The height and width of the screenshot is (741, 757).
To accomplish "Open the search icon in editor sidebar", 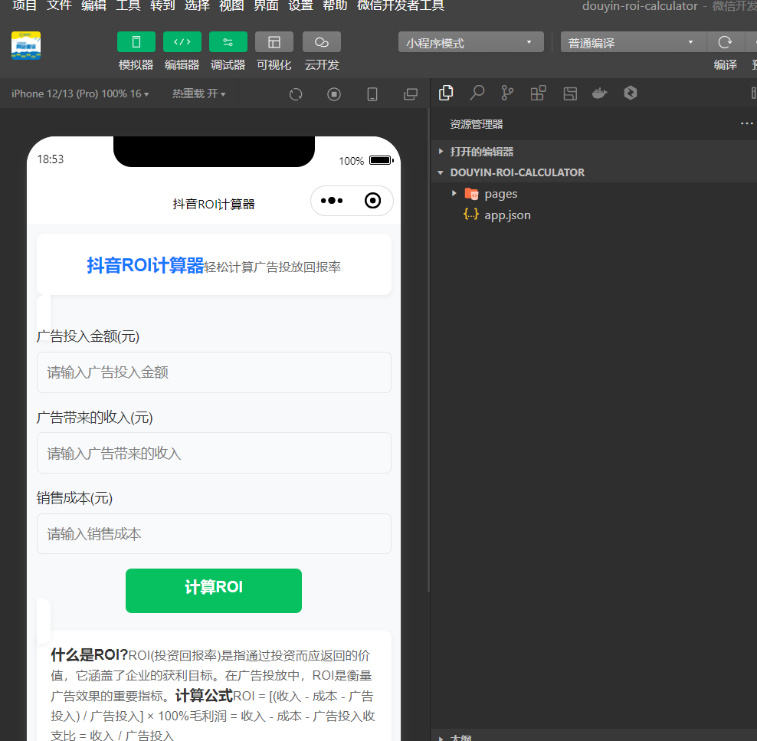I will [477, 93].
